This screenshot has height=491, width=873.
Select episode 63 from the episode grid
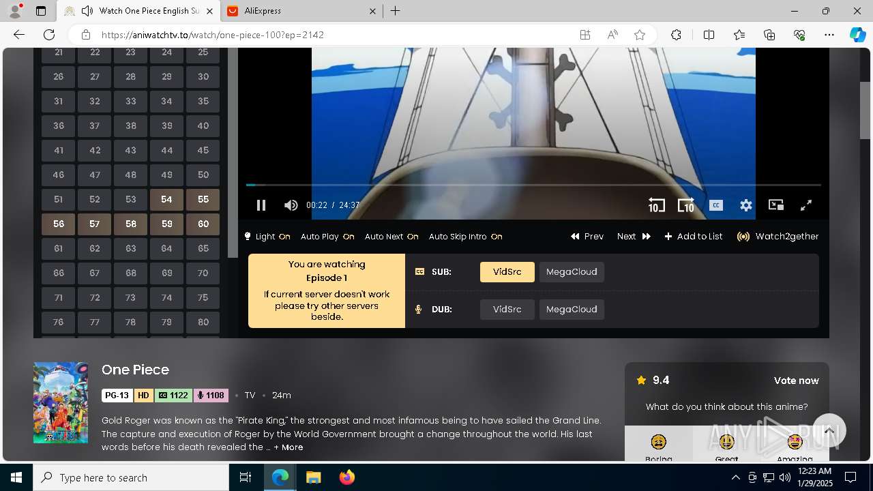pos(130,249)
